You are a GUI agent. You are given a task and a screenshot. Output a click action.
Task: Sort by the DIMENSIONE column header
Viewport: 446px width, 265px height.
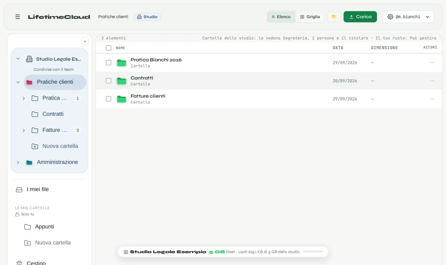[x=384, y=48]
